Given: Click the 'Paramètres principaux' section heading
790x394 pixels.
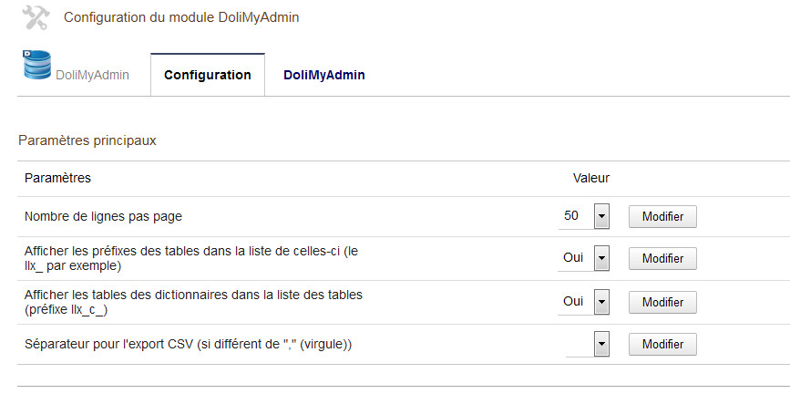Looking at the screenshot, I should tap(87, 141).
